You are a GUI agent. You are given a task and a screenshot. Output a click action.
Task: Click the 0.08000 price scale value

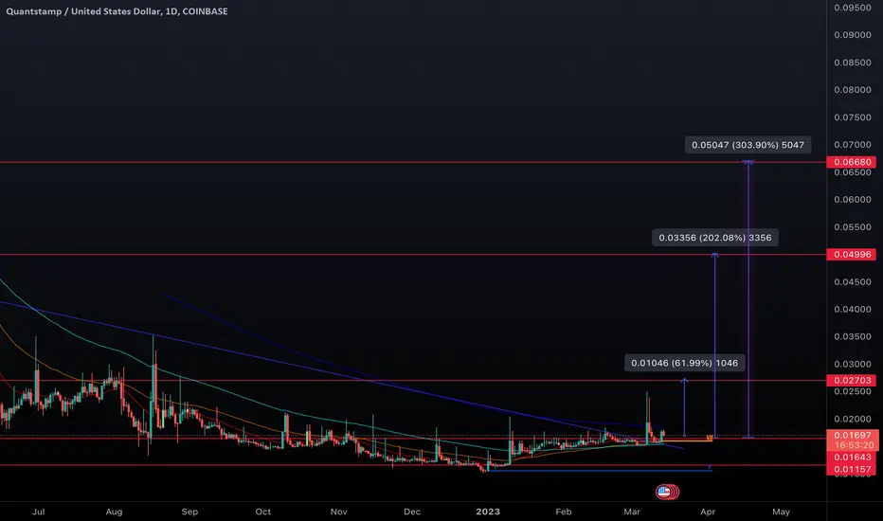click(x=853, y=90)
